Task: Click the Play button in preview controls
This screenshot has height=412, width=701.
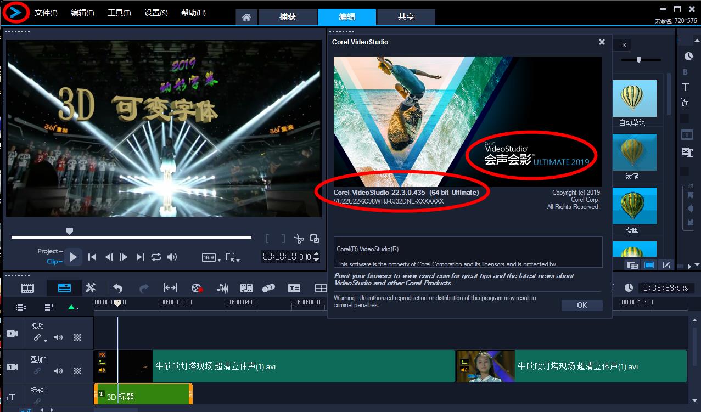Action: (73, 257)
